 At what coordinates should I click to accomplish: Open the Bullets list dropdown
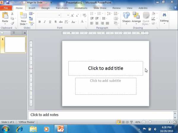coord(95,14)
